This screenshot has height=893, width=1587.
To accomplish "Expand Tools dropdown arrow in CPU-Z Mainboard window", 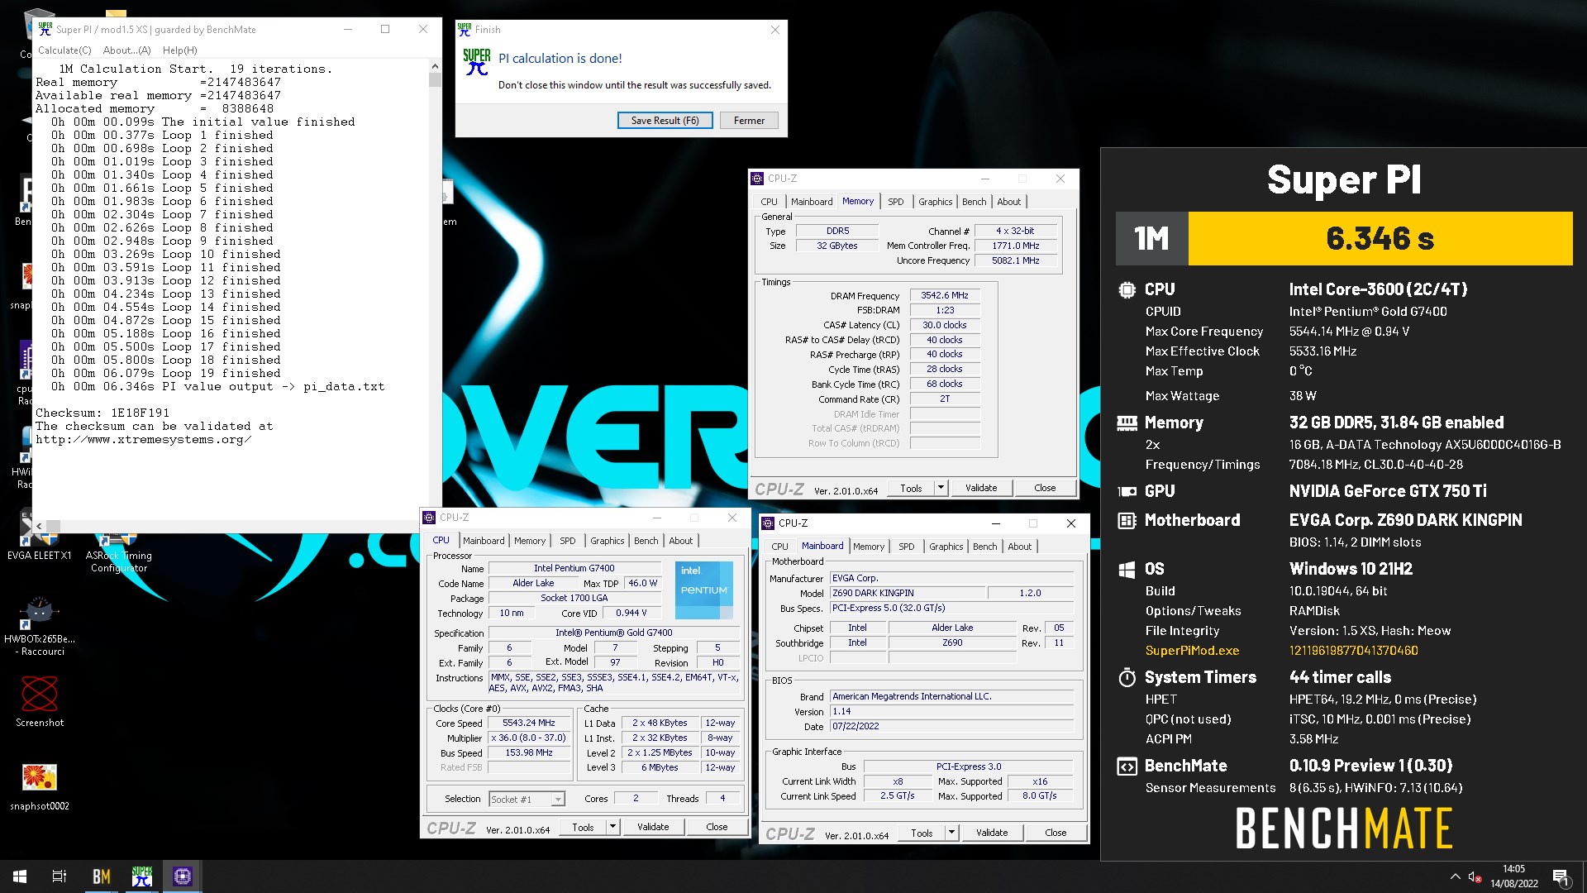I will (951, 833).
